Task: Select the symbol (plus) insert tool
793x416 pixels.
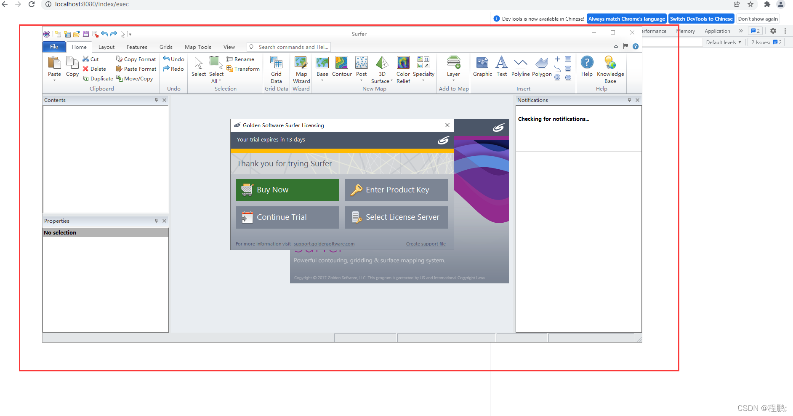Action: (557, 59)
